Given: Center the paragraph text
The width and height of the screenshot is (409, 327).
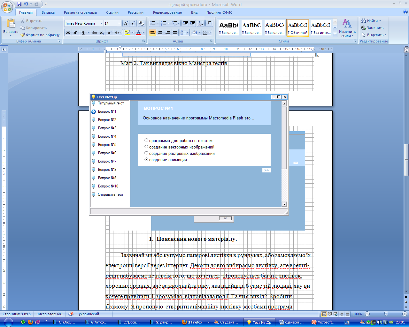Looking at the screenshot, I should (x=160, y=33).
